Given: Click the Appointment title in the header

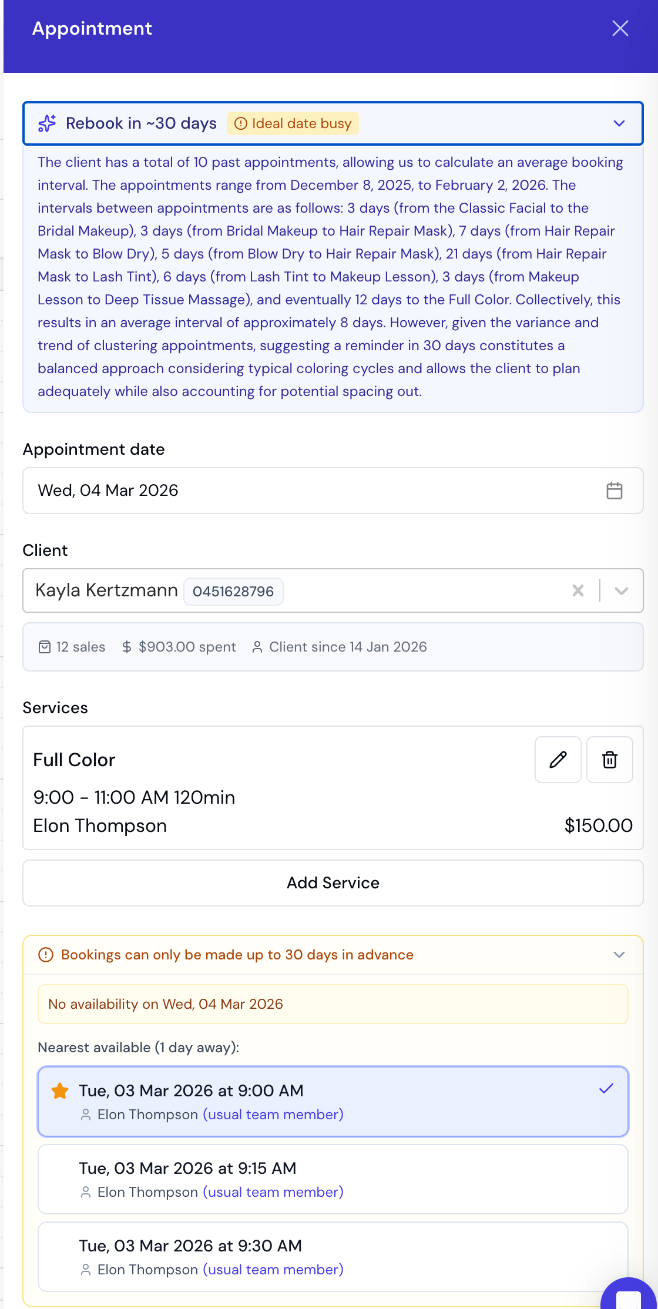Looking at the screenshot, I should [92, 28].
